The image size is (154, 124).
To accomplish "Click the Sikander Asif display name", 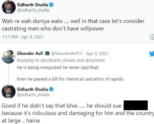I will point(30,53).
